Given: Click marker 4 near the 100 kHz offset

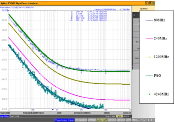Looking at the screenshot, I should tap(106, 74).
